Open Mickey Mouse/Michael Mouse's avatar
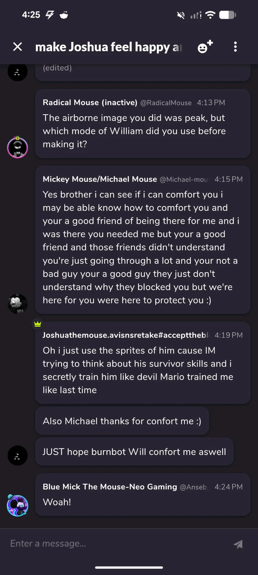This screenshot has width=258, height=575. [18, 304]
